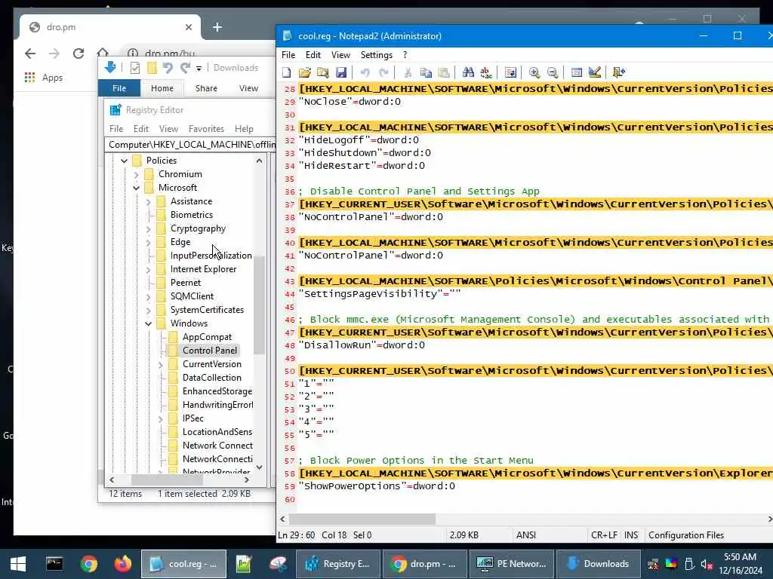The width and height of the screenshot is (773, 579).
Task: Click Open file icon in Notepad2 toolbar
Action: [305, 73]
